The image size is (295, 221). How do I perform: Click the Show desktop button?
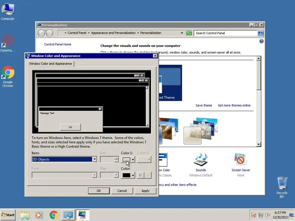[292, 215]
